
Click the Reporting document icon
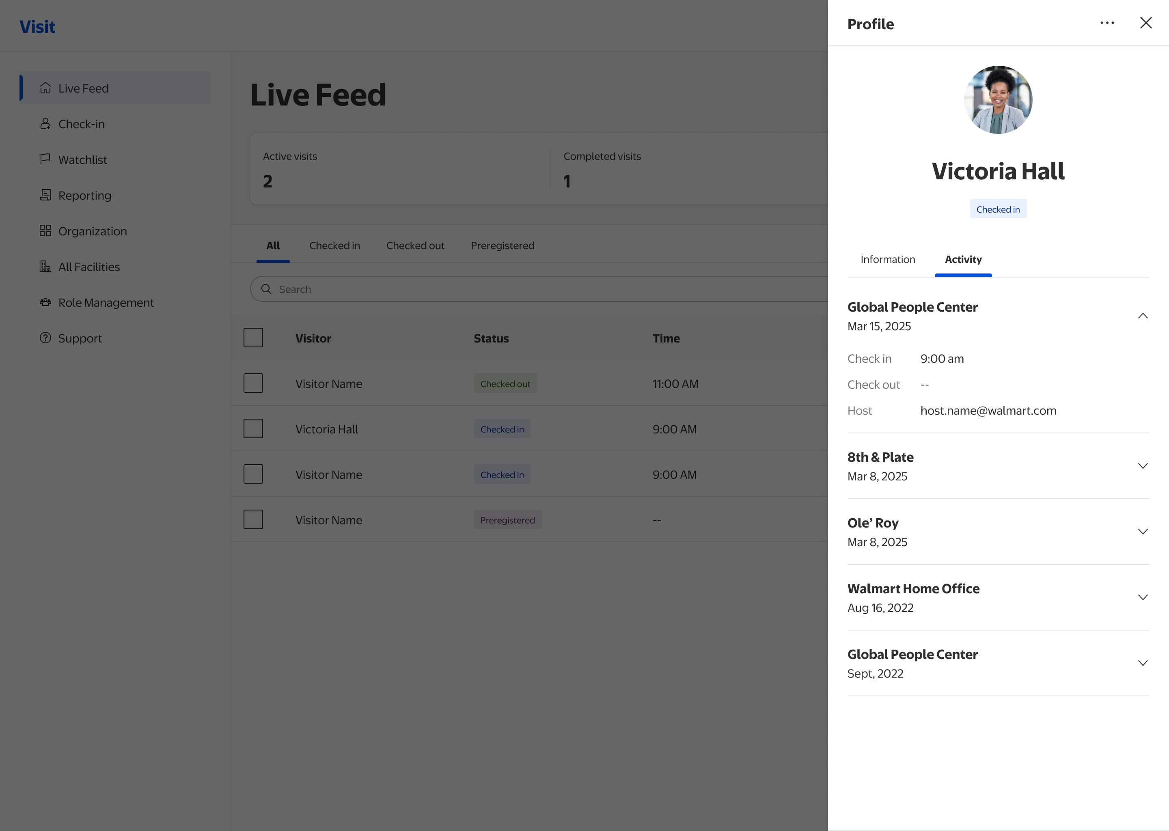[x=45, y=195]
